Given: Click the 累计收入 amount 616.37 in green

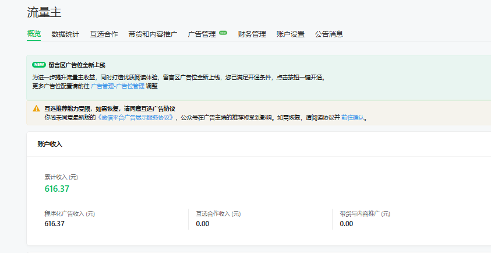Looking at the screenshot, I should pyautogui.click(x=57, y=188).
